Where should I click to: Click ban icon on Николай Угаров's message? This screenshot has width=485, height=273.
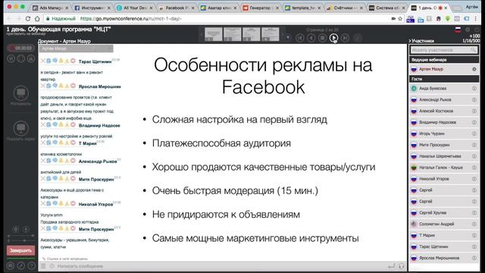coord(73,204)
